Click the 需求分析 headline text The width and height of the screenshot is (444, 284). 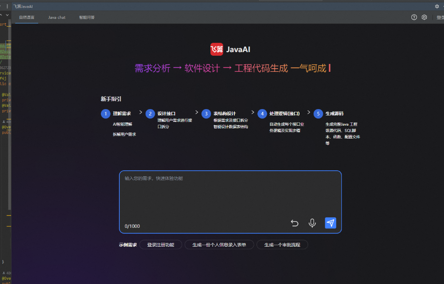click(152, 68)
